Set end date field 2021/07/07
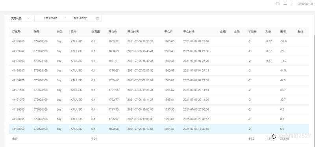The image size is (315, 147). (80, 18)
